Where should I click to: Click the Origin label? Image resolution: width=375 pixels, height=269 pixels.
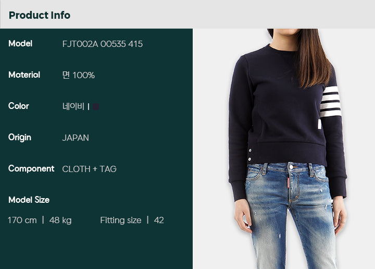point(20,138)
